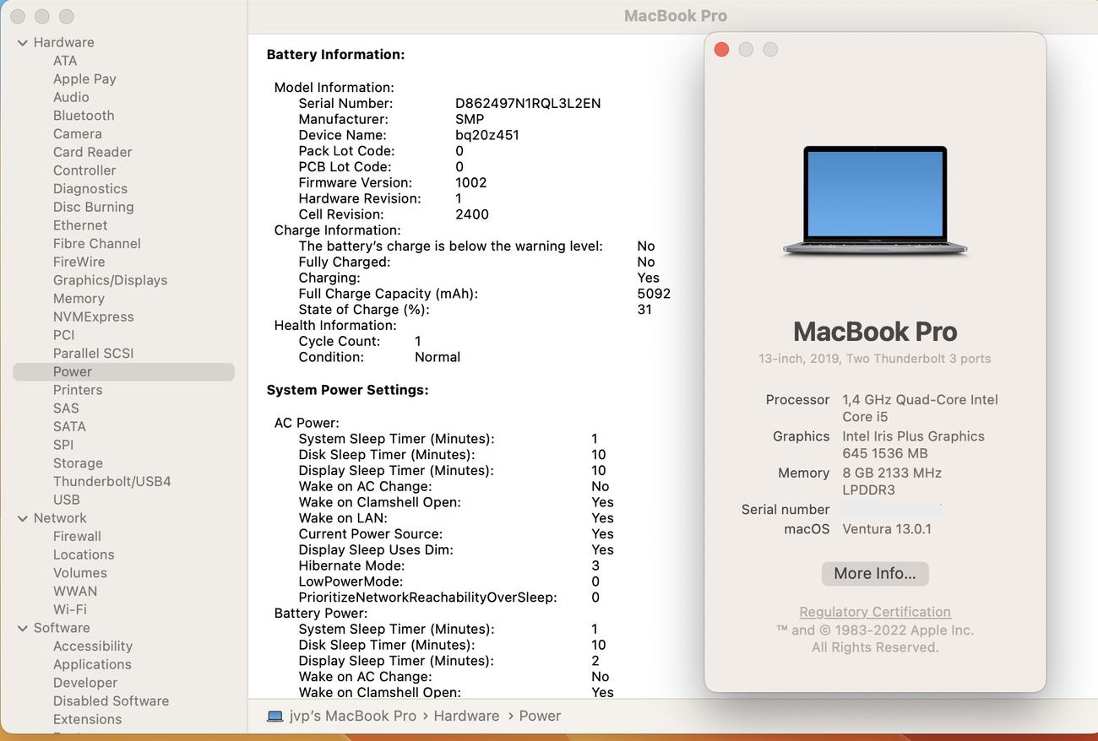Screen dimensions: 1098x741
Task: Select PCI in the sidebar
Action: pos(64,335)
